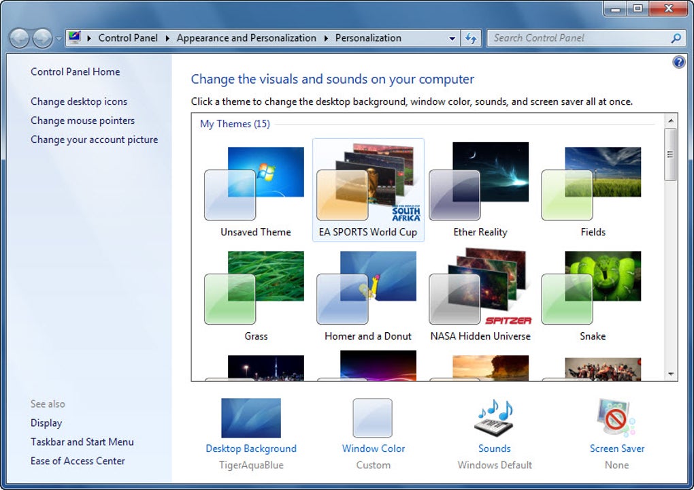Click Control Panel in the address breadcrumb
Viewport: 694px width, 490px height.
128,38
